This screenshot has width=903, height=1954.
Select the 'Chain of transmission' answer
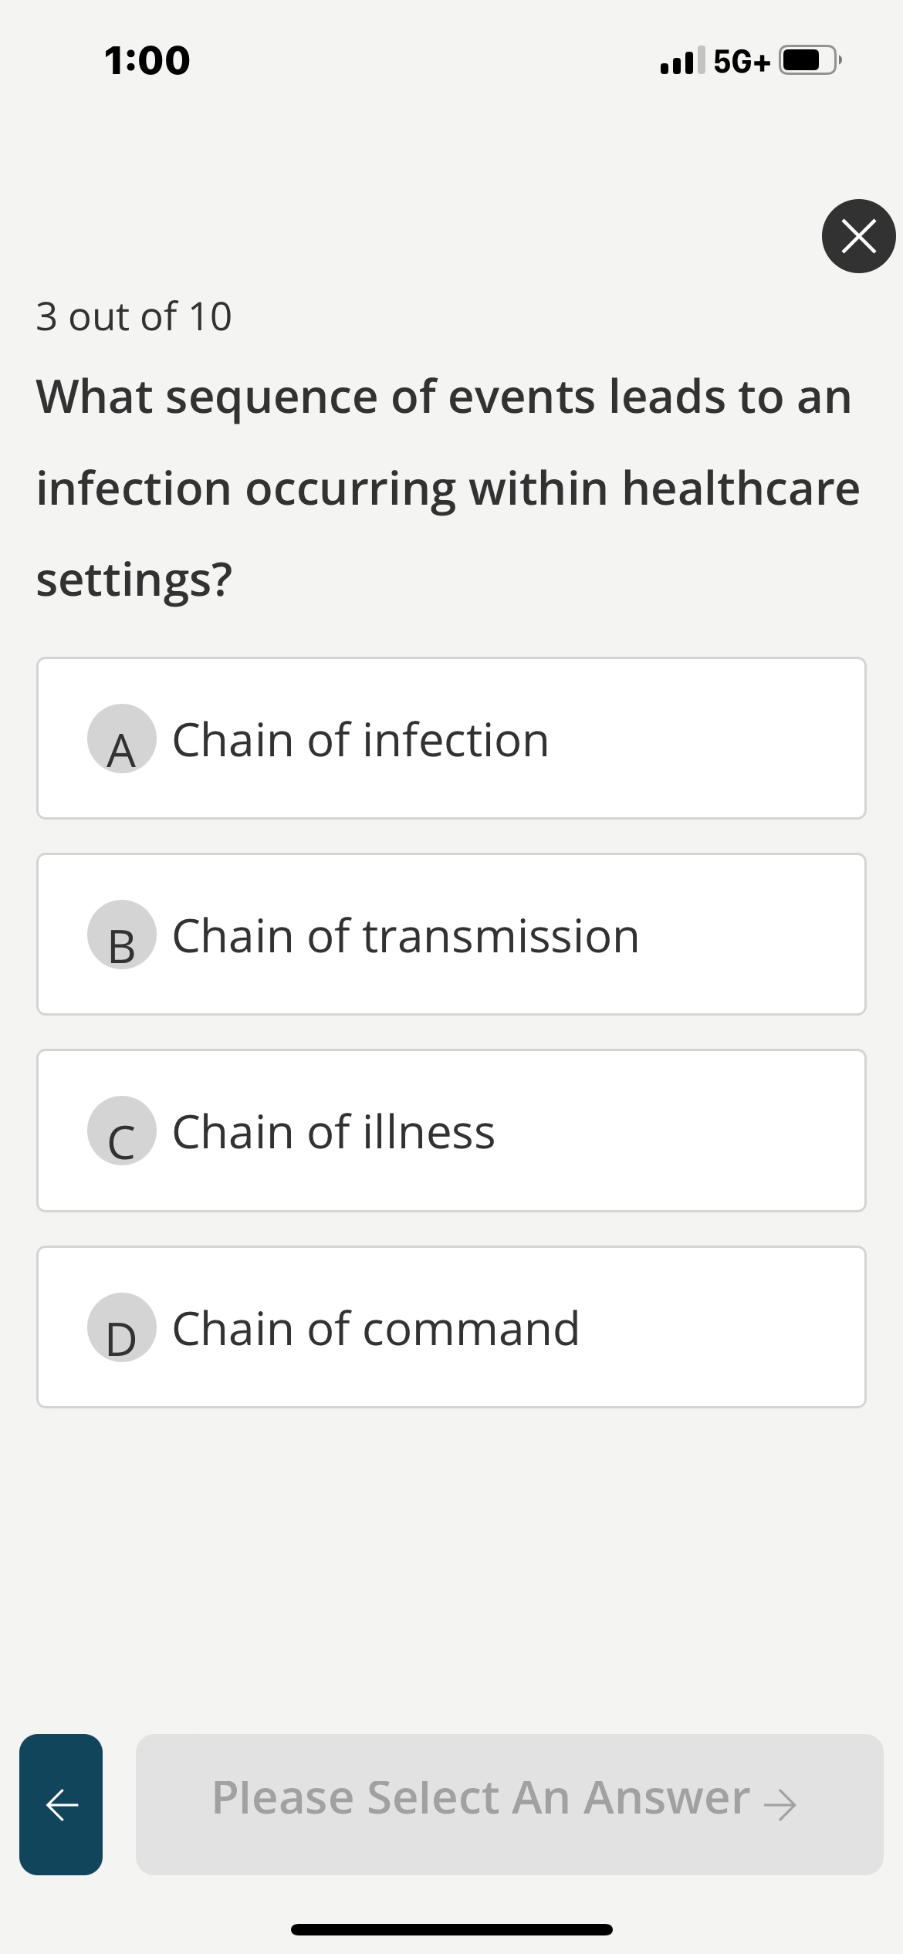coord(451,934)
